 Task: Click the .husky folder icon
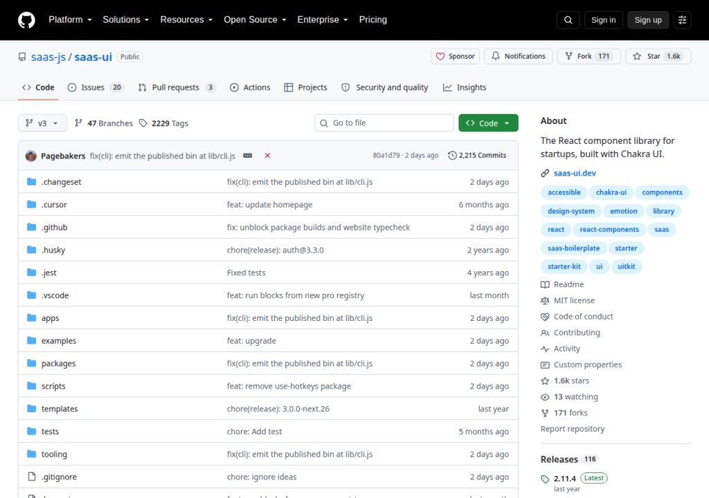click(31, 250)
